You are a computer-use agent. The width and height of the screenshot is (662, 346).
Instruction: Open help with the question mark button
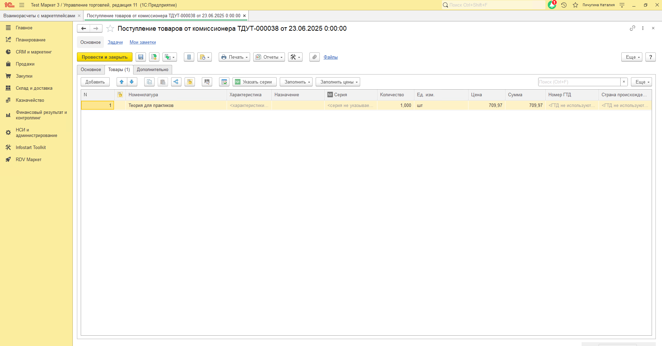[651, 57]
